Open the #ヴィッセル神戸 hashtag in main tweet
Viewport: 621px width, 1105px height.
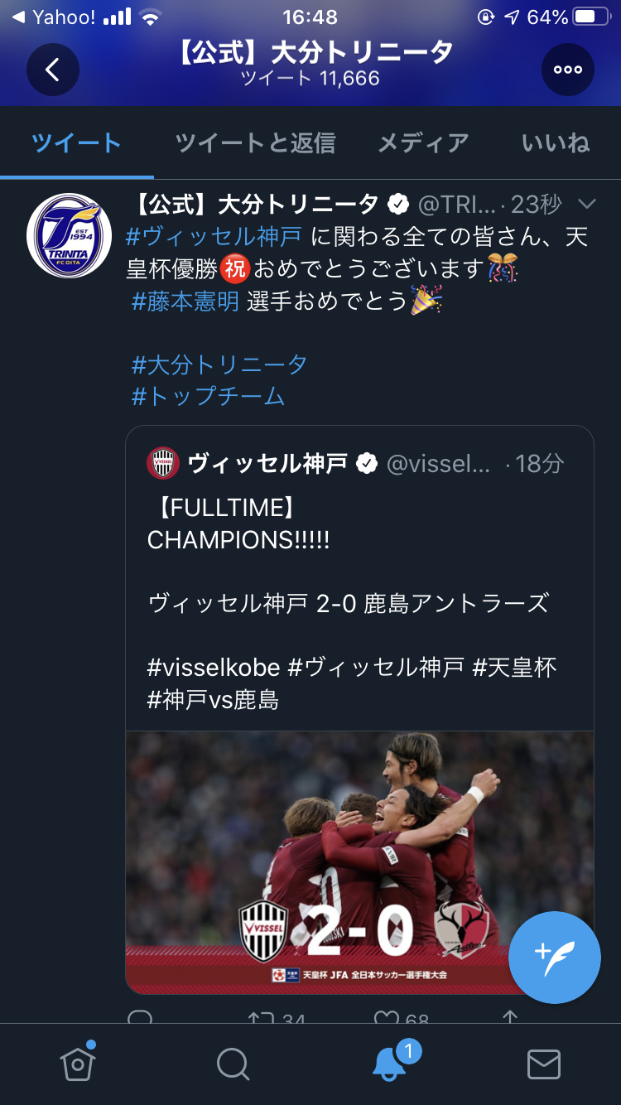click(214, 237)
